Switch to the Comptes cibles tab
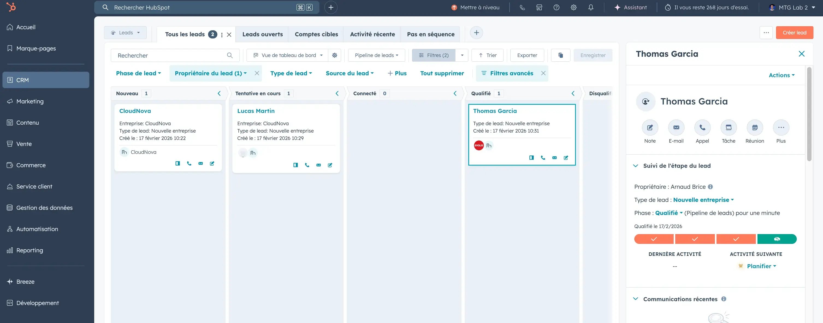 tap(316, 34)
